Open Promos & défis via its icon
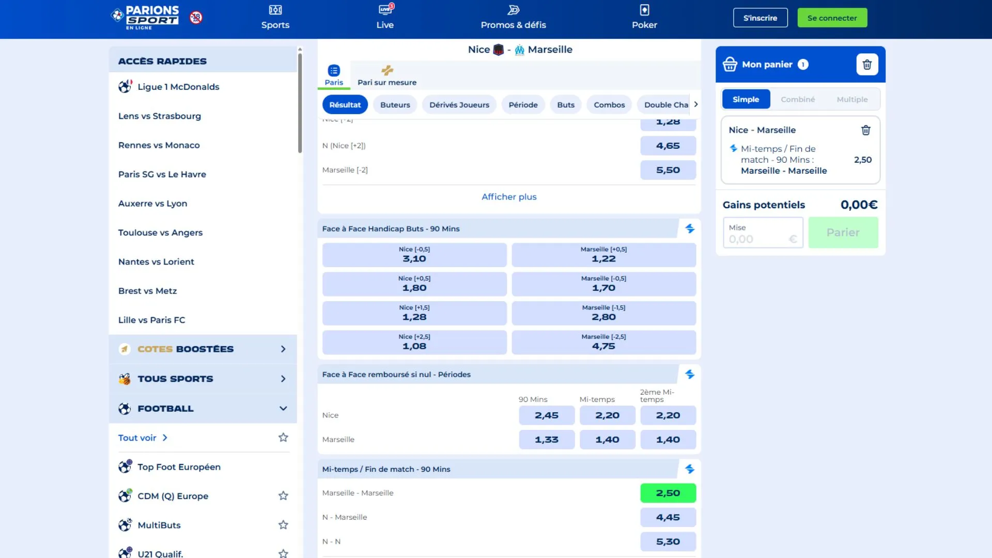Image resolution: width=992 pixels, height=558 pixels. pyautogui.click(x=513, y=9)
